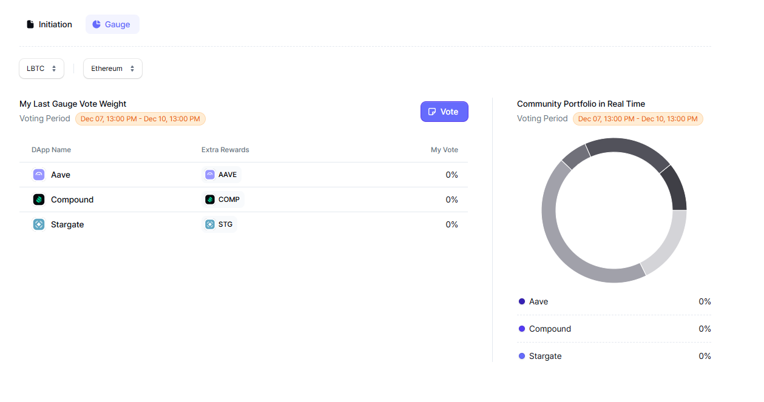764x402 pixels.
Task: Click the Aave purple legend dot
Action: 522,301
